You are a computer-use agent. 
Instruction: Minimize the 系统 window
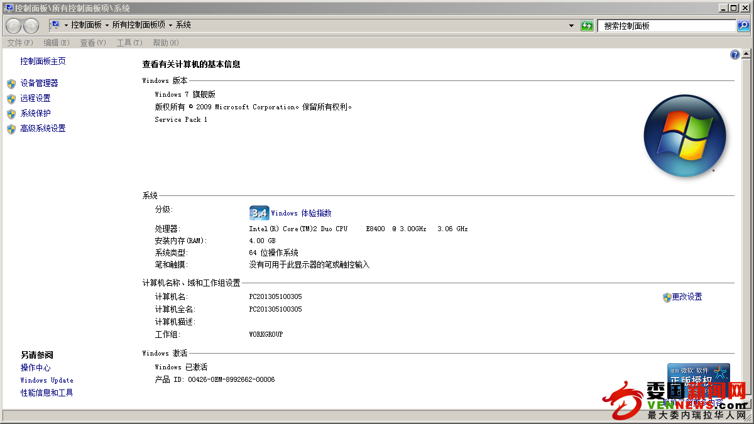coord(723,8)
